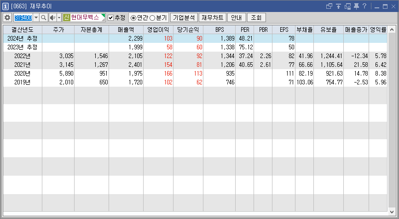Click the 자본총계 column header
The width and height of the screenshot is (399, 219).
(x=92, y=30)
